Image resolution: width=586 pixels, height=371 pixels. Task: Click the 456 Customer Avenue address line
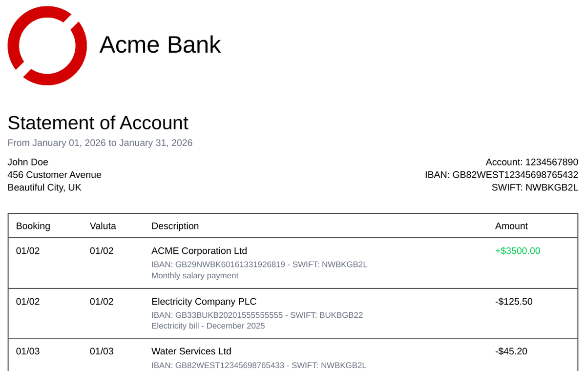point(54,175)
